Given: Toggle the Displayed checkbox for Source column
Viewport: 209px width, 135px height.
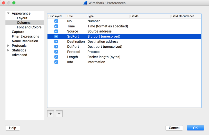Looking at the screenshot, I should tap(56, 31).
